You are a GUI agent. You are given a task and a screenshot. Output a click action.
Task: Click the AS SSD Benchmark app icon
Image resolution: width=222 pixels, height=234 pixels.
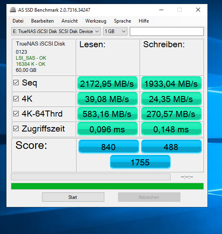point(13,10)
